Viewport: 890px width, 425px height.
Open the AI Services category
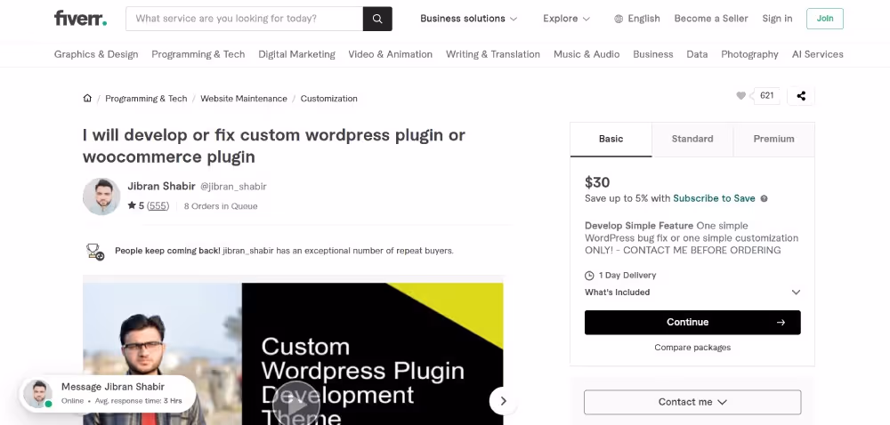pos(817,54)
